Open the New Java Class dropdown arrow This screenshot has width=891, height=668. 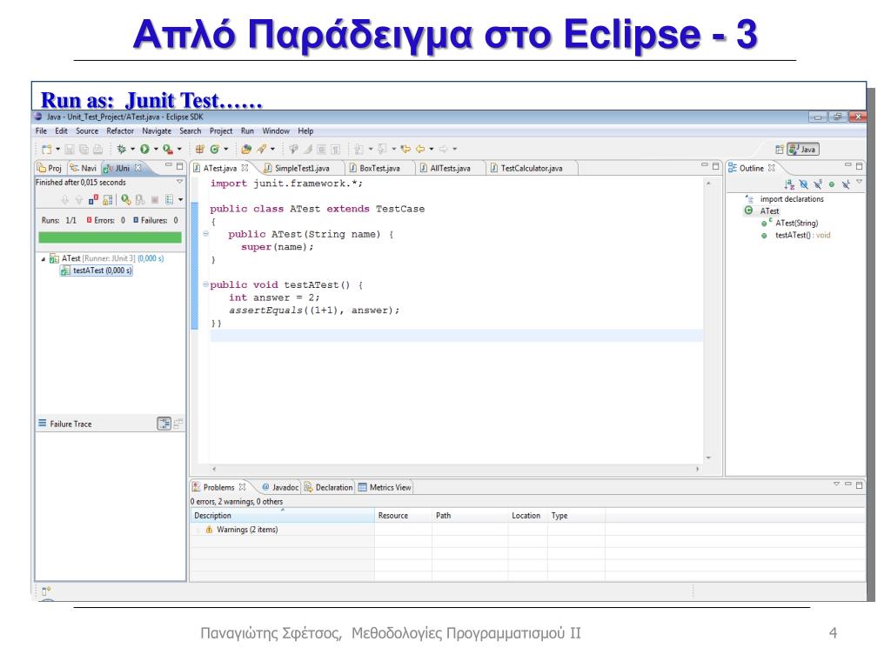click(225, 150)
